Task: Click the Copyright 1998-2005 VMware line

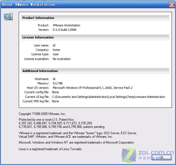Action: 42,114
